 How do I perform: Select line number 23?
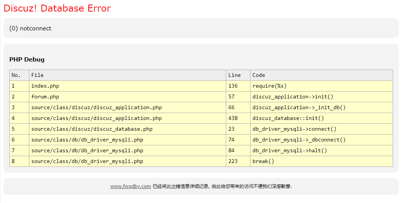(231, 129)
